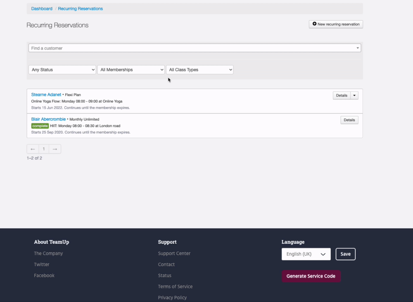
Task: Click the green complete status badge
Action: (40, 126)
